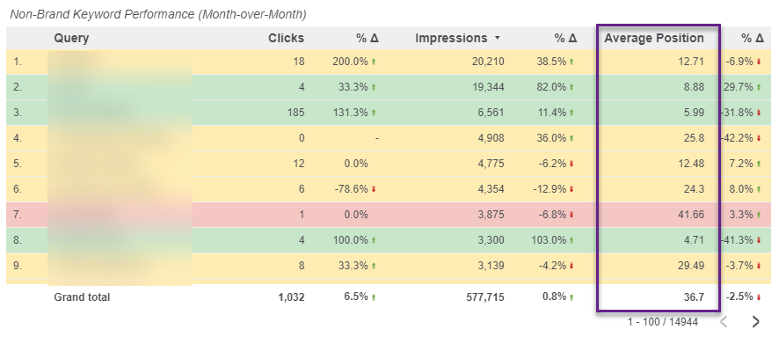The image size is (779, 337).
Task: Select row 7 with position 41.66
Action: (x=388, y=215)
